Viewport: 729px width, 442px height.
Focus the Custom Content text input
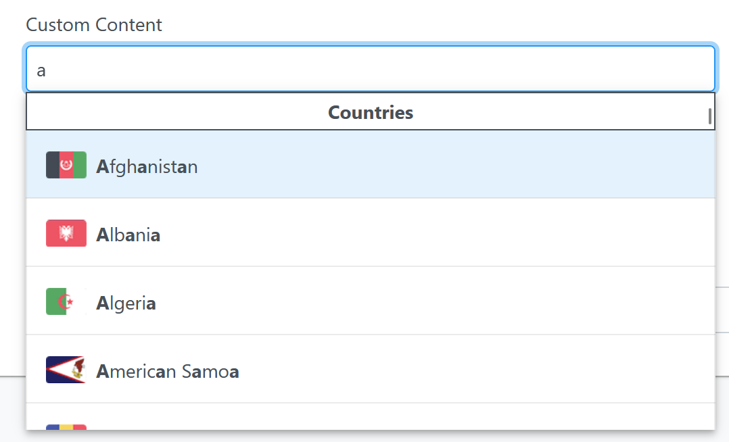click(x=370, y=69)
